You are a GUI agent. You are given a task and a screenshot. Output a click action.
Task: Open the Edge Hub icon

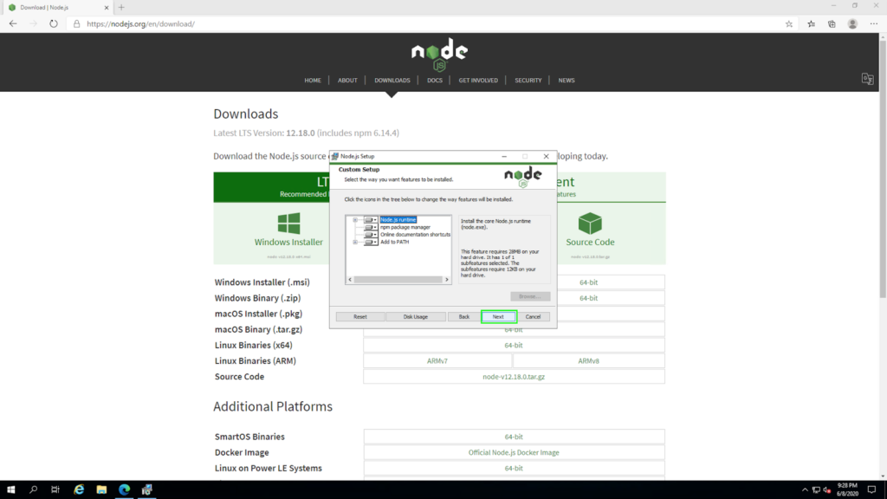tap(810, 24)
